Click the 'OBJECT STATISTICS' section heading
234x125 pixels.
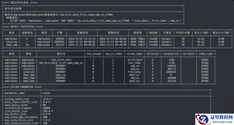pos(22,27)
